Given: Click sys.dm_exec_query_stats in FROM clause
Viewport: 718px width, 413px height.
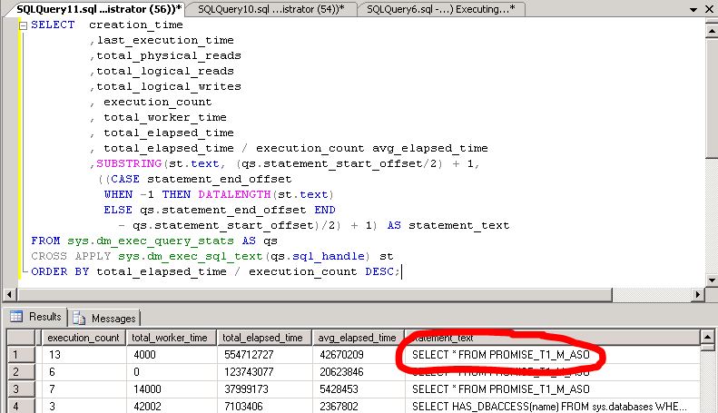Looking at the screenshot, I should [151, 241].
